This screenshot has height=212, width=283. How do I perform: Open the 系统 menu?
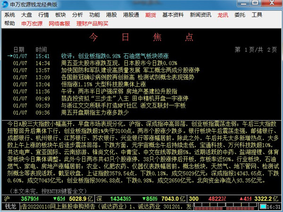[x=9, y=15]
